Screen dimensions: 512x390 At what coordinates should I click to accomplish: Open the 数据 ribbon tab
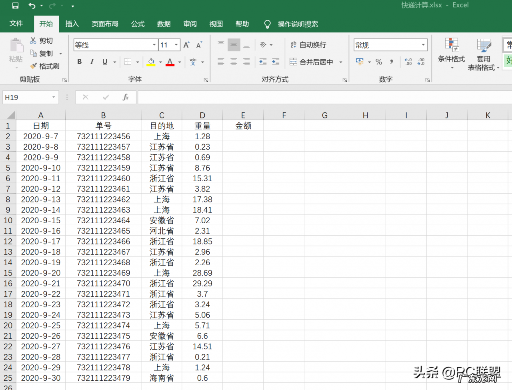[x=164, y=24]
